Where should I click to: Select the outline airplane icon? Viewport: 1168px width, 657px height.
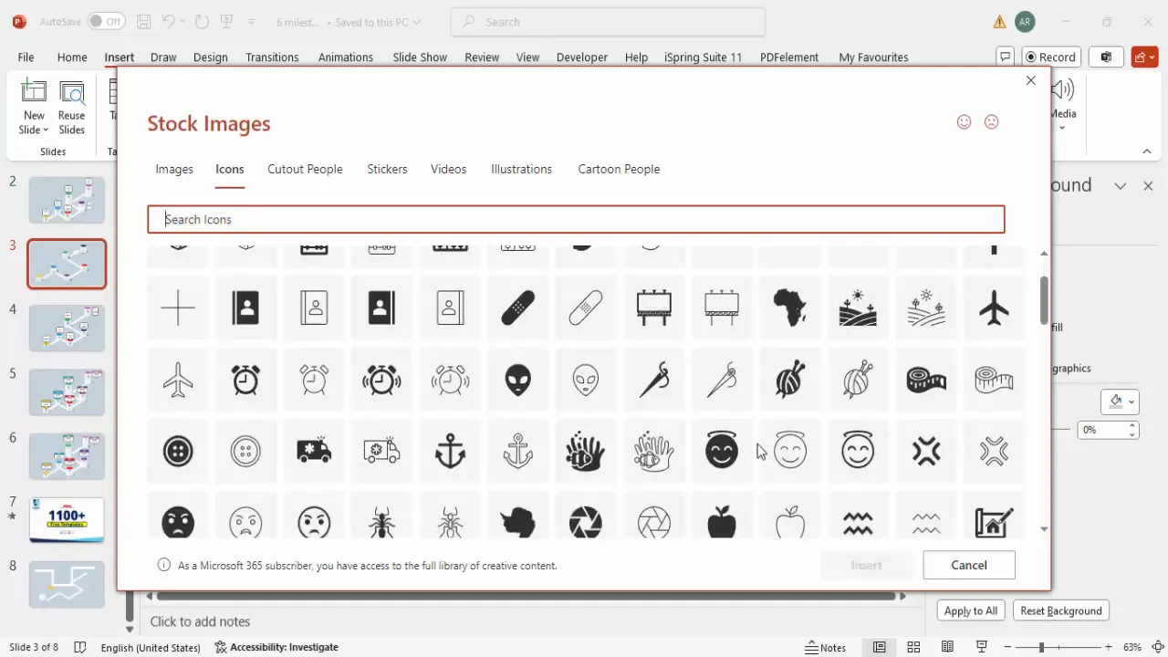(x=178, y=379)
